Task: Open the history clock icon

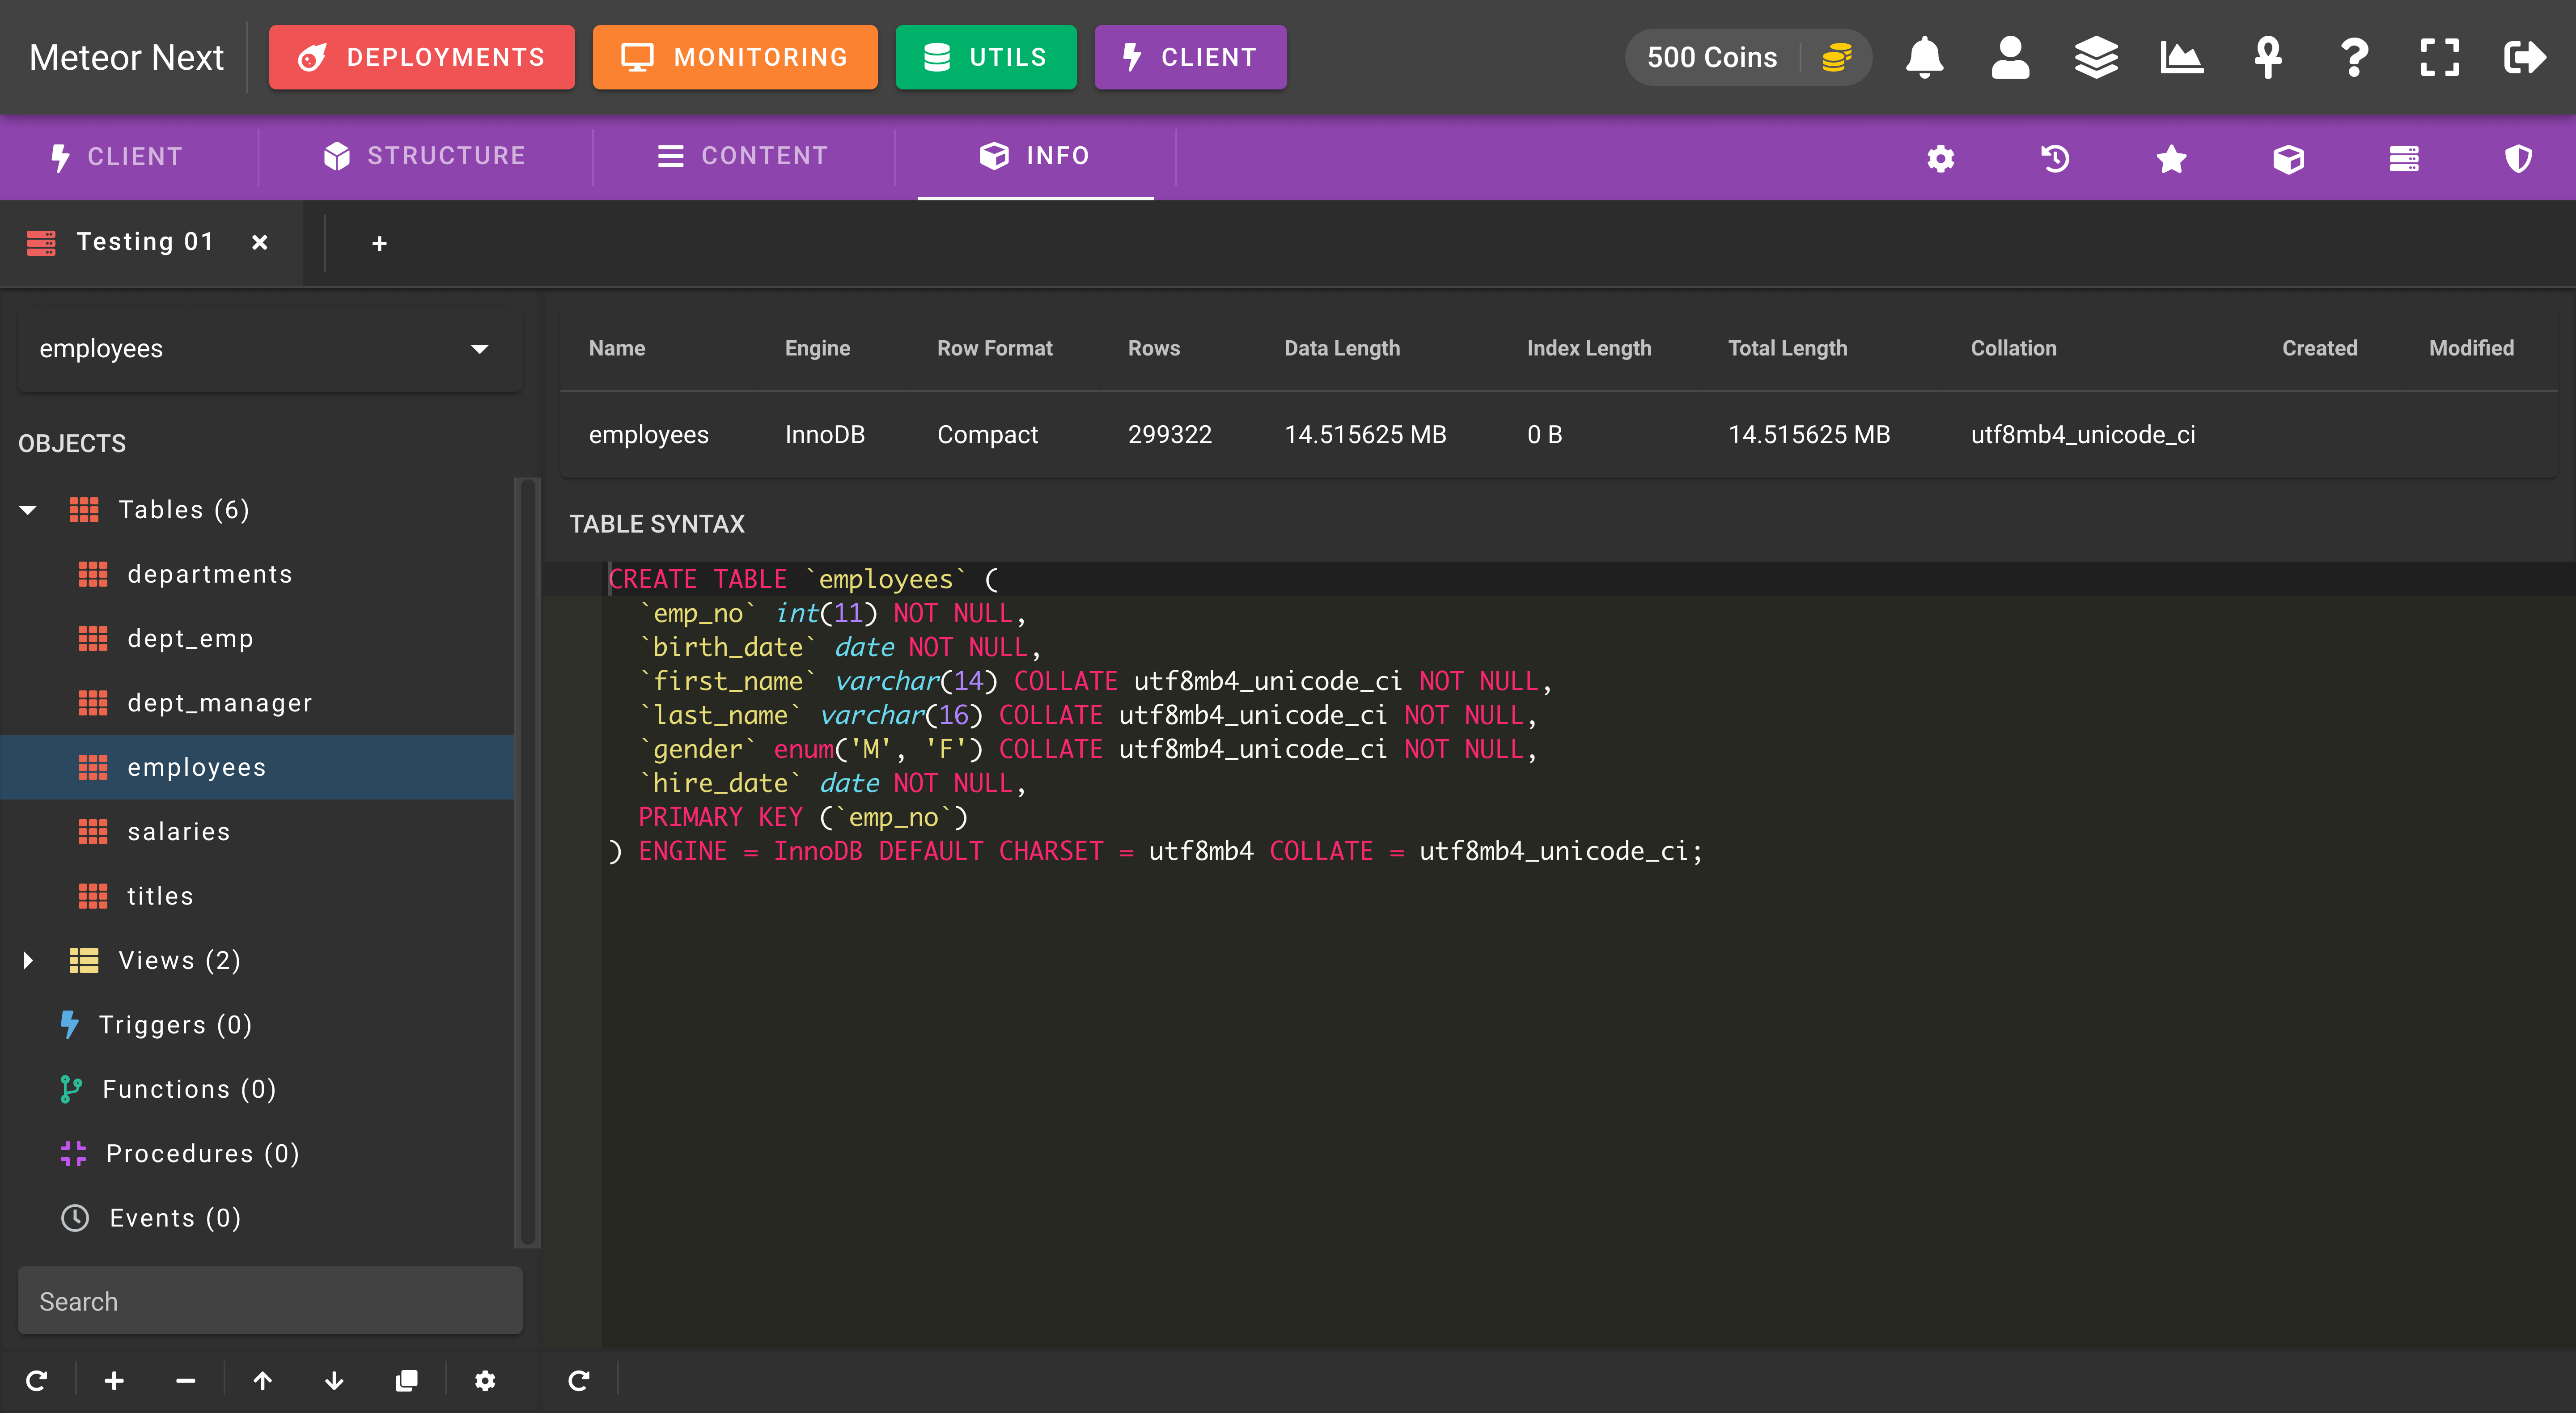Action: 2055,158
